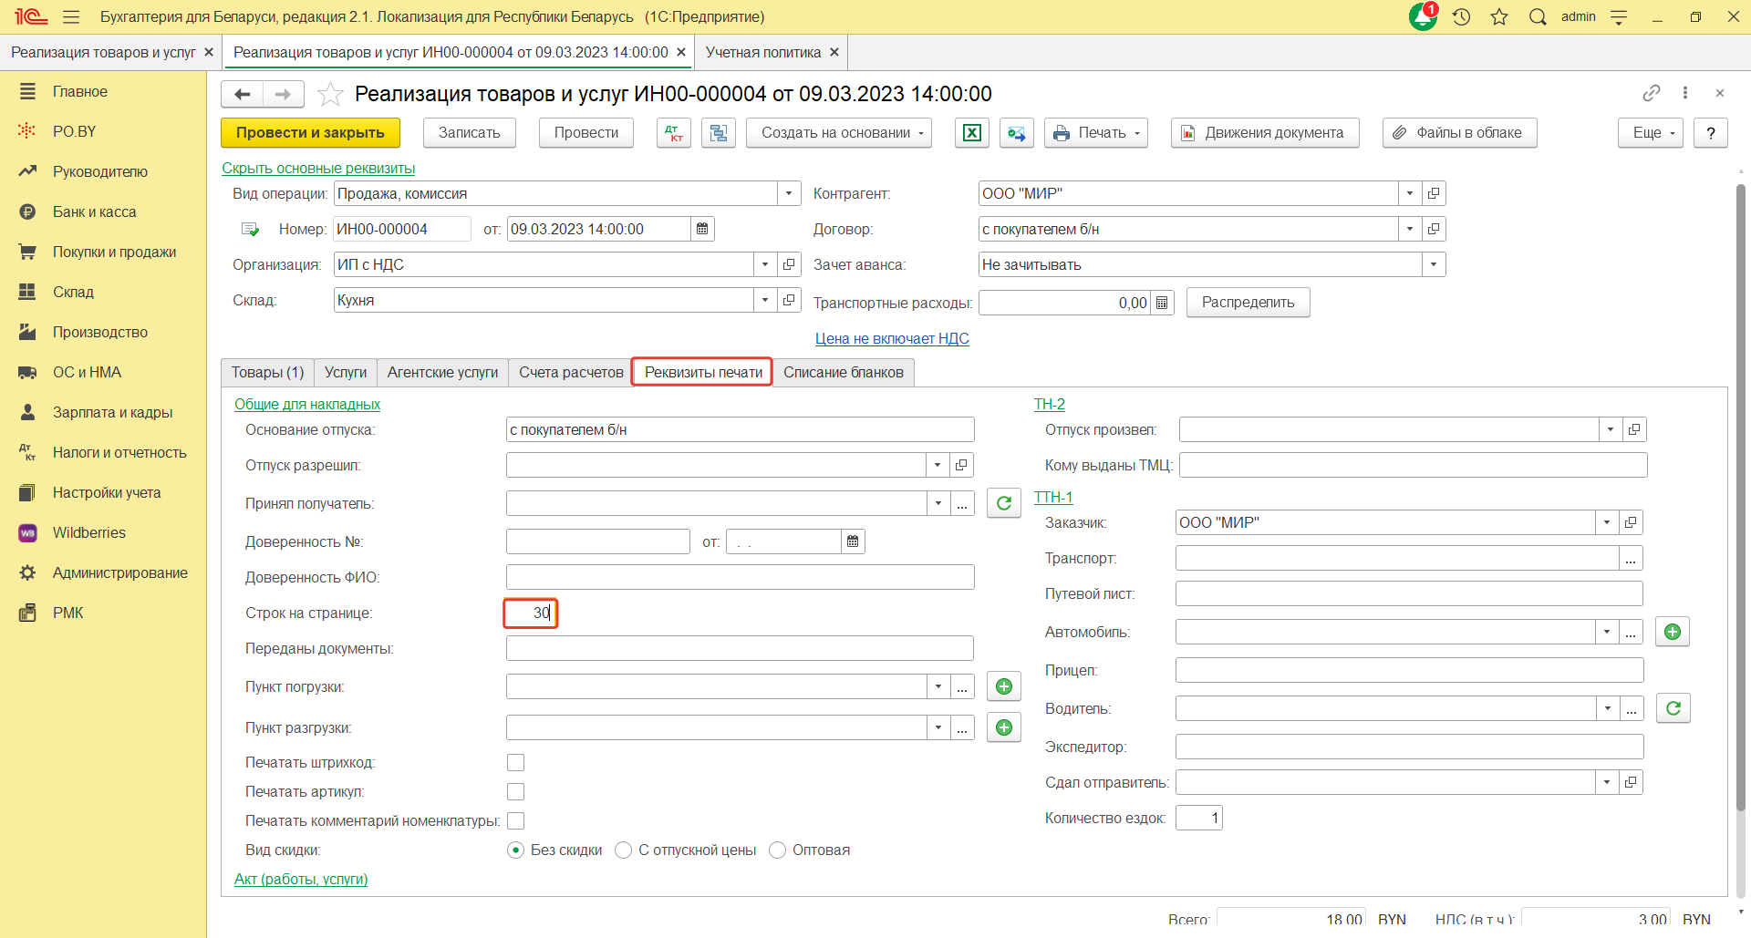Expand the Вид операции dropdown

coord(789,193)
